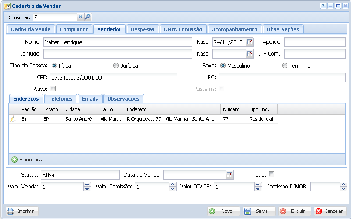The height and width of the screenshot is (219, 351).
Task: Click the search magnifier icon beside Consultar
Action: click(88, 17)
